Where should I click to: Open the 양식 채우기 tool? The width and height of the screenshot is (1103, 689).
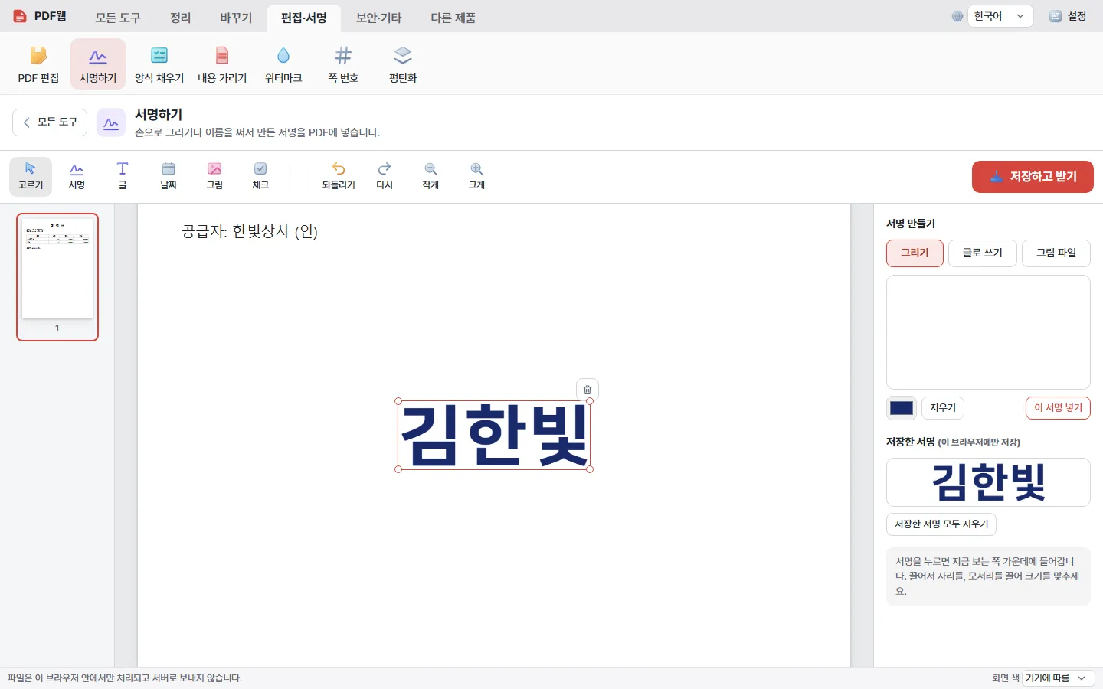159,64
